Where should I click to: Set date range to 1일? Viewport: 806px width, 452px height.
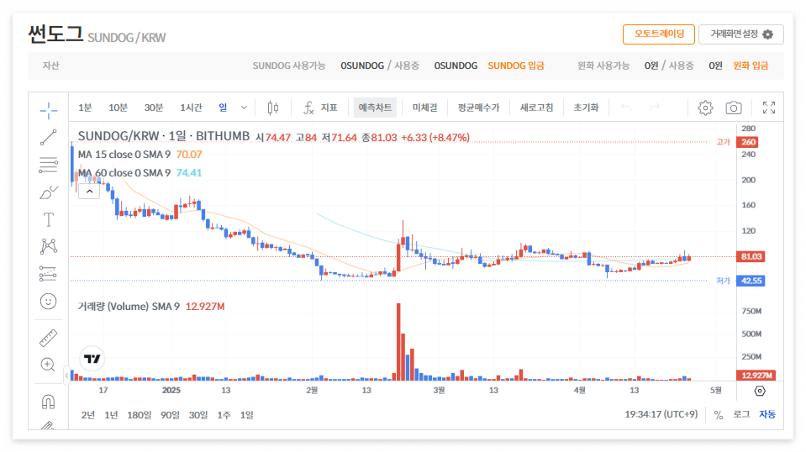click(x=247, y=415)
